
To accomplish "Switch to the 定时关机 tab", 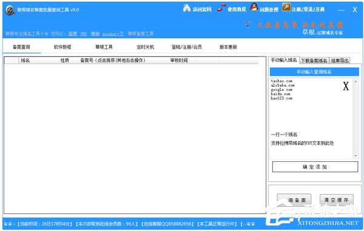I will click(146, 47).
